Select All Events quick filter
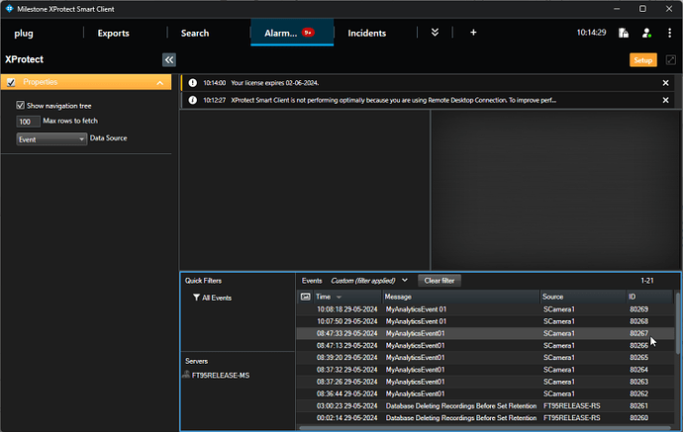683x432 pixels. point(217,298)
